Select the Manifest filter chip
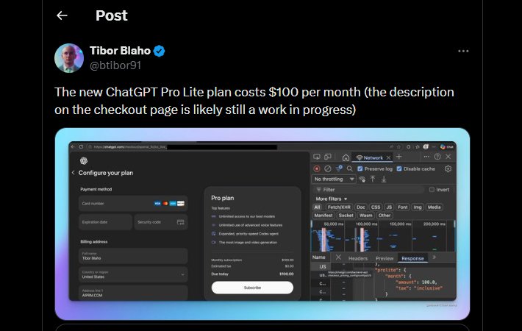Viewport: 522px width, 331px height. coord(323,216)
